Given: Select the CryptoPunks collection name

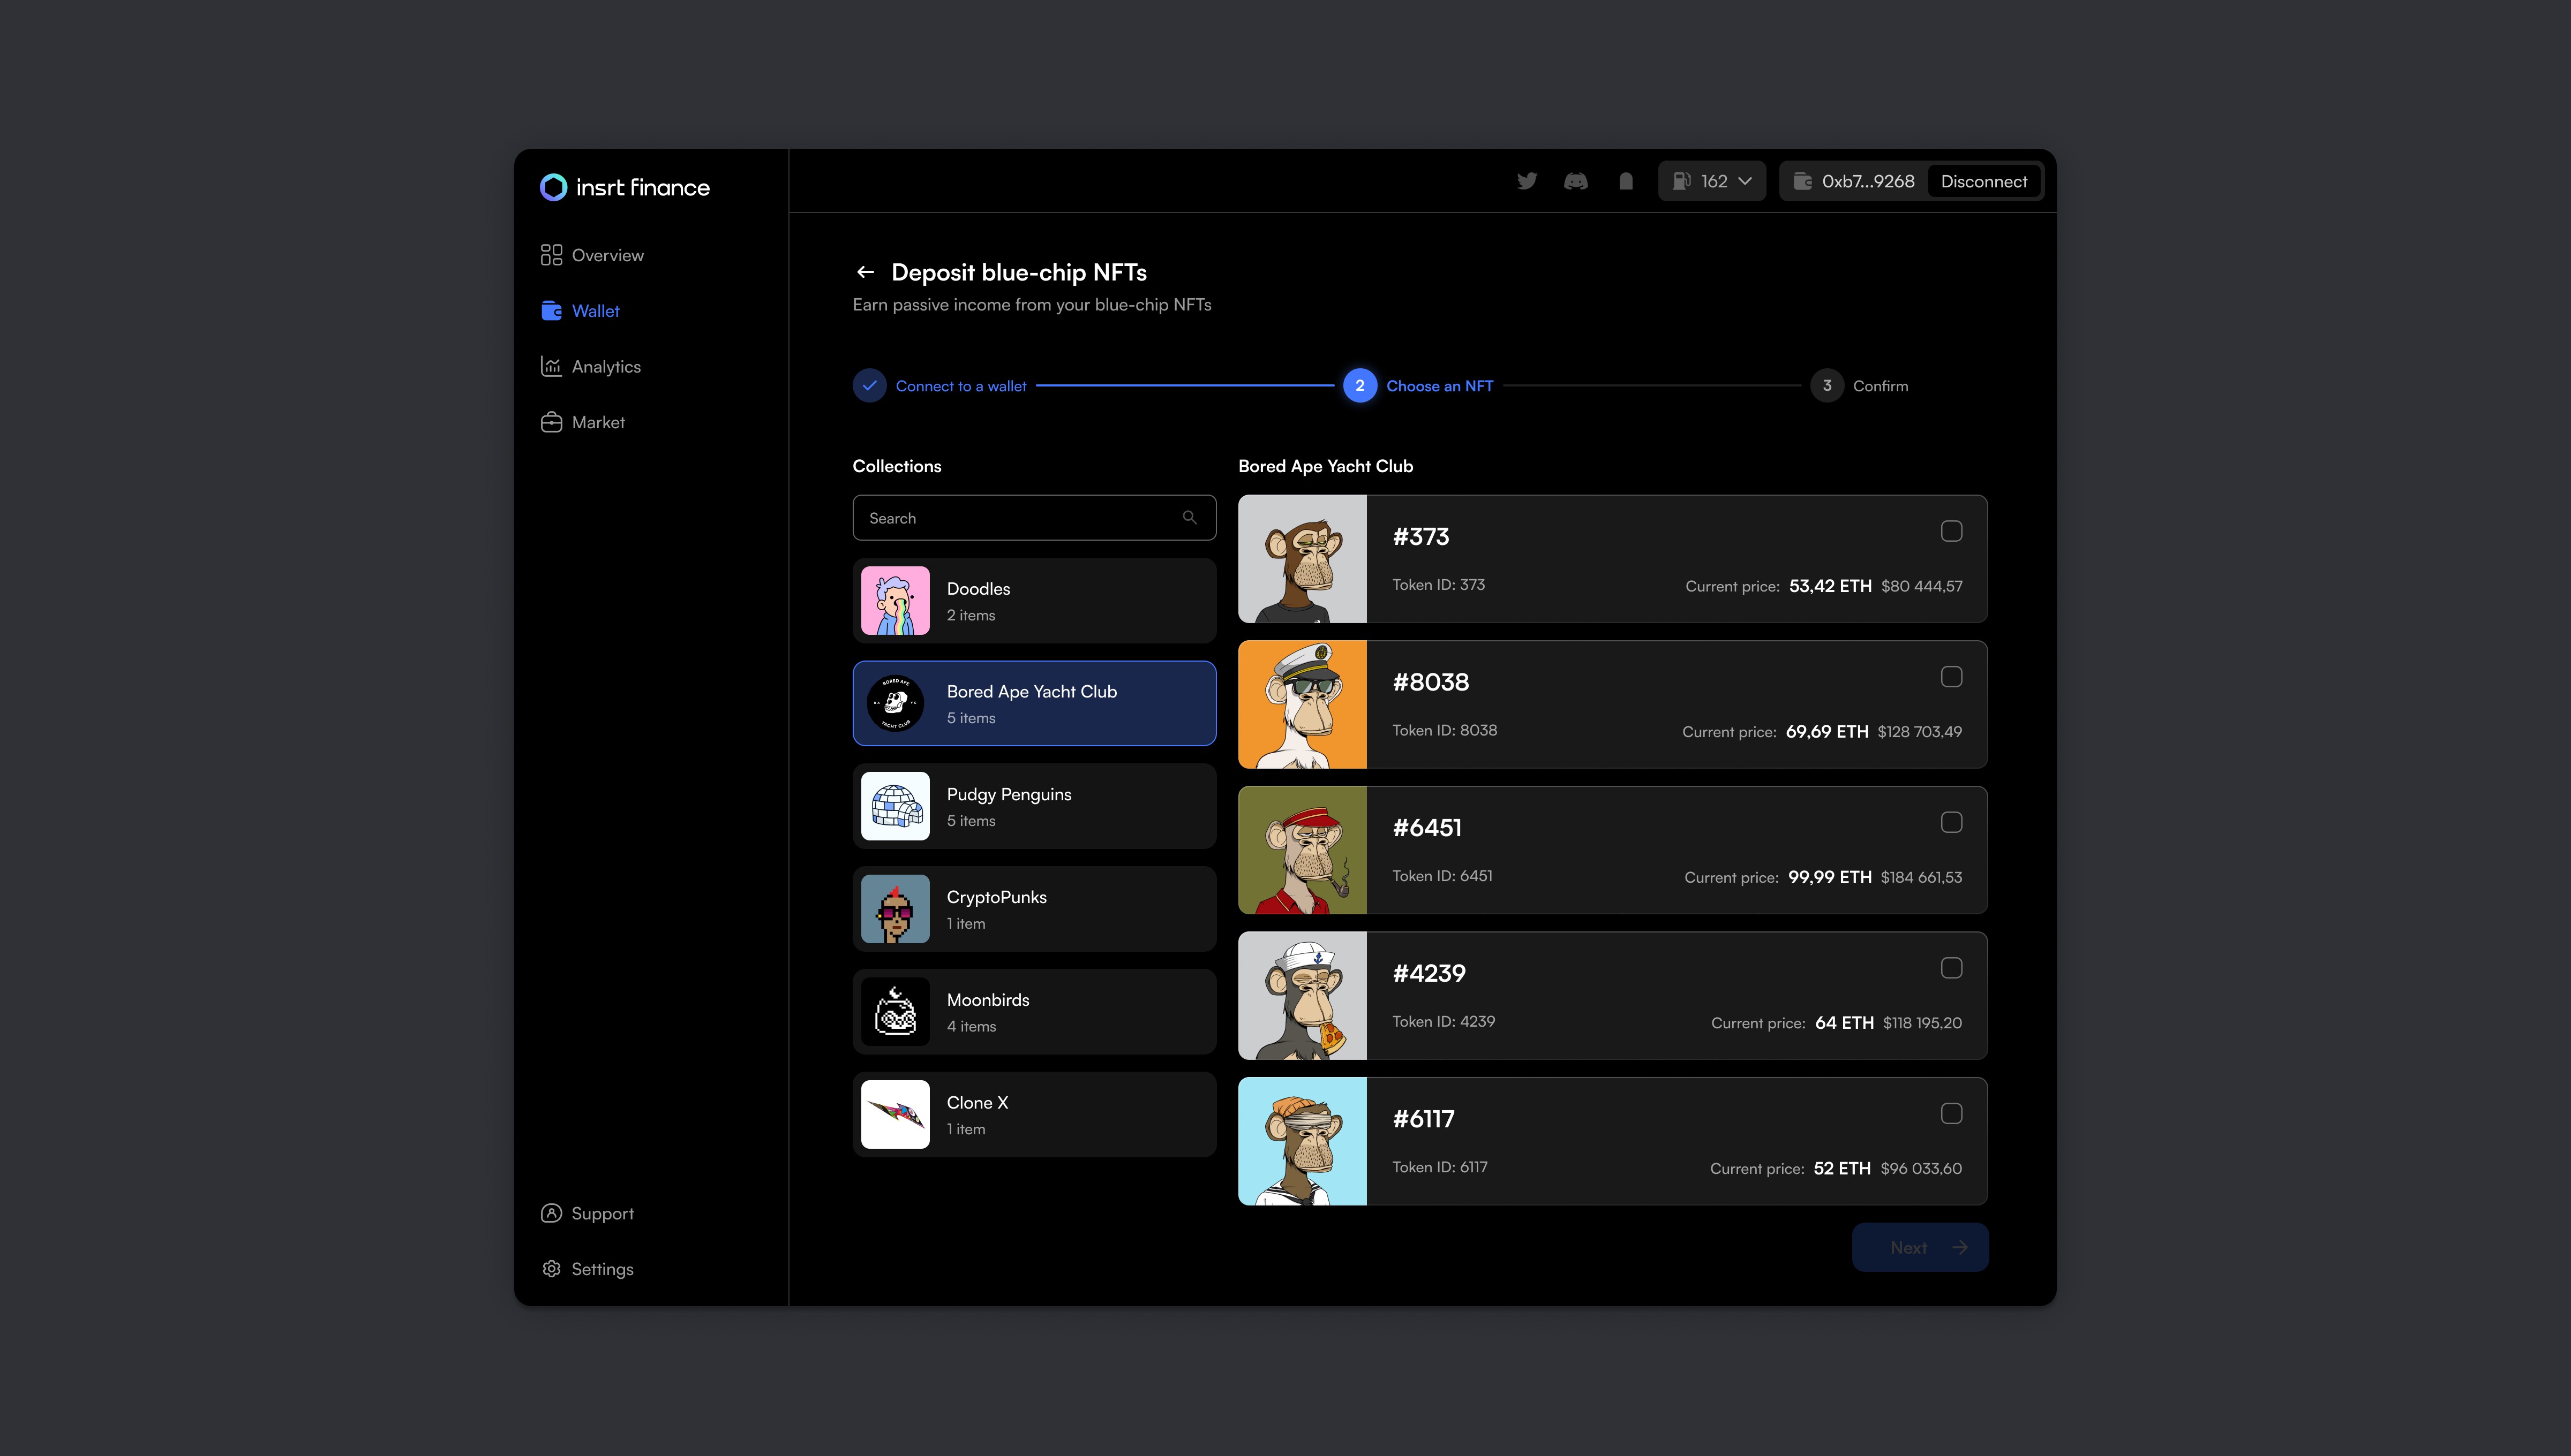Looking at the screenshot, I should point(996,897).
